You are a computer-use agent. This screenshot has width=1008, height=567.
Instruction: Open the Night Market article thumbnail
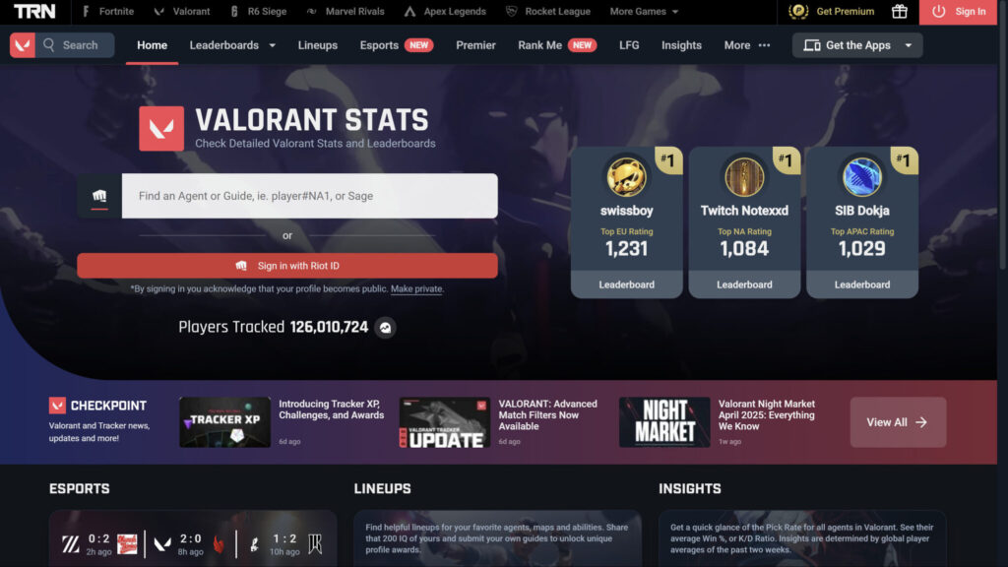[664, 422]
